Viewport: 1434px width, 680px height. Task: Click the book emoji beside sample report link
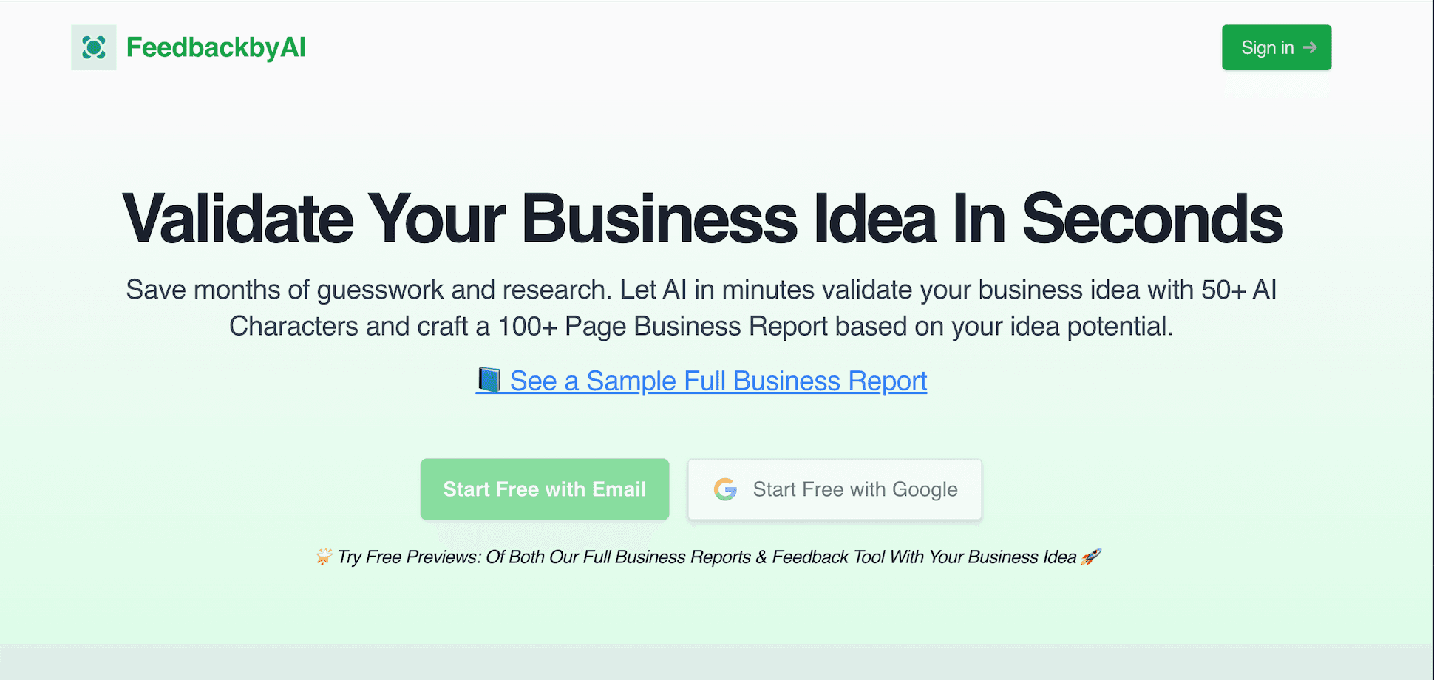(489, 381)
